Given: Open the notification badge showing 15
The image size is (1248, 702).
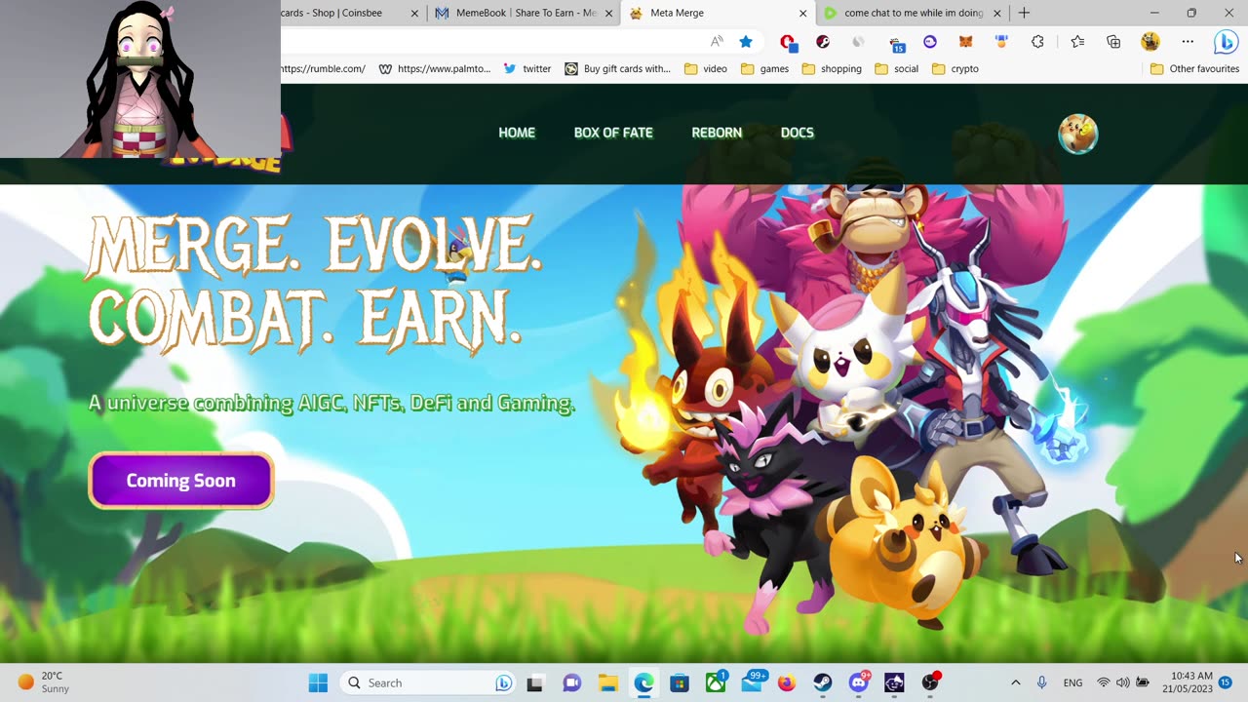Looking at the screenshot, I should 1226,682.
